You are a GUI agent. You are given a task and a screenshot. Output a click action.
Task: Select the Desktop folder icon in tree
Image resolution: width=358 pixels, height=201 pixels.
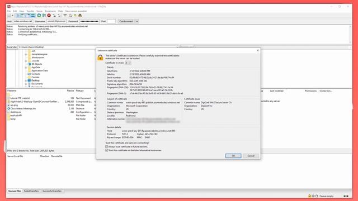tap(29, 80)
